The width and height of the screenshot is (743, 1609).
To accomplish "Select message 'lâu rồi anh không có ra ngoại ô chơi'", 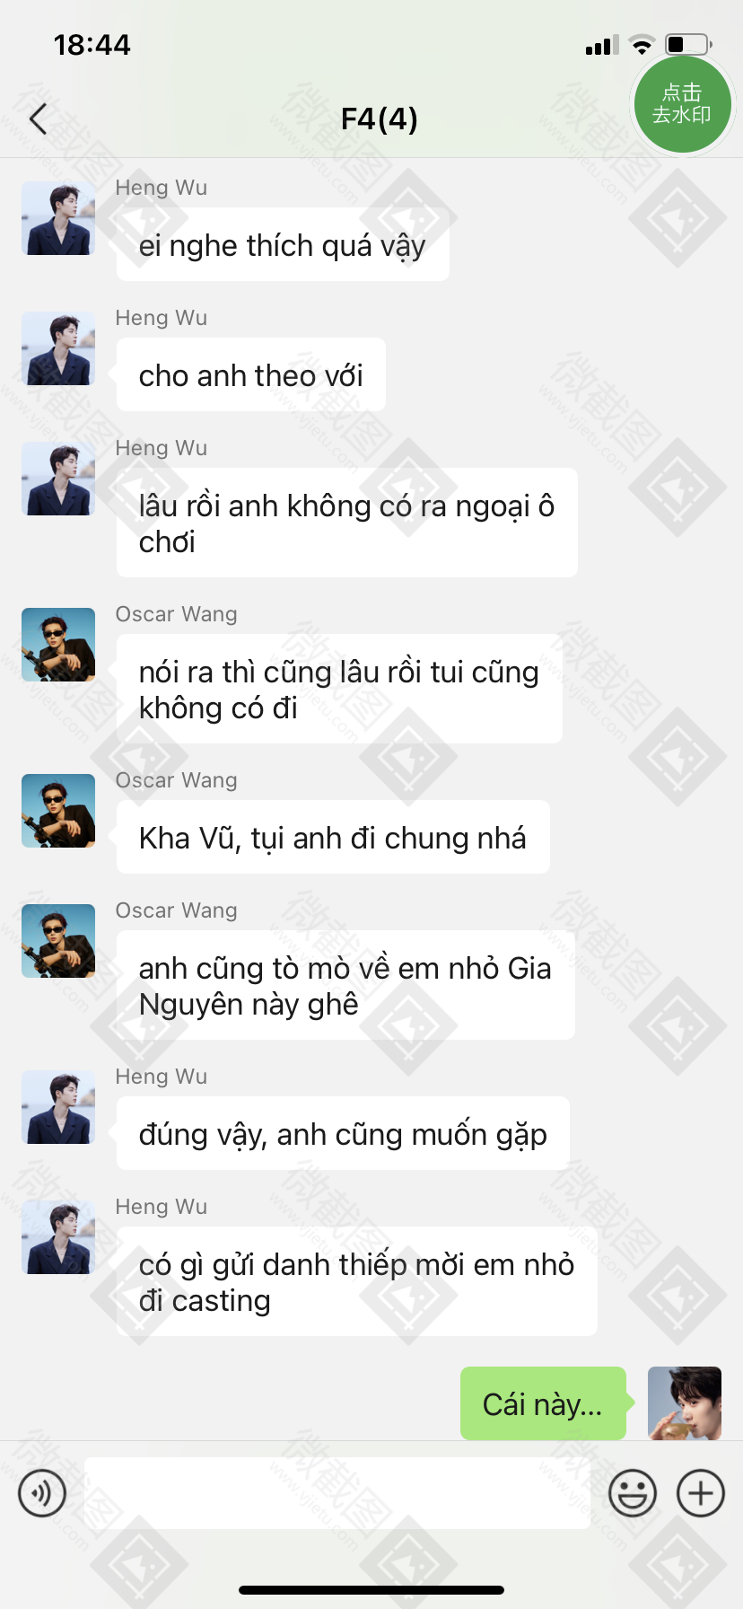I will (347, 523).
